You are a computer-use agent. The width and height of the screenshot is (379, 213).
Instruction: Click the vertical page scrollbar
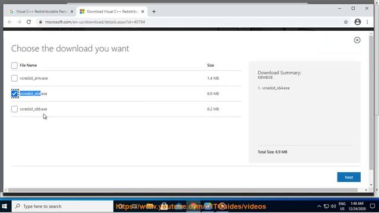pos(371,102)
